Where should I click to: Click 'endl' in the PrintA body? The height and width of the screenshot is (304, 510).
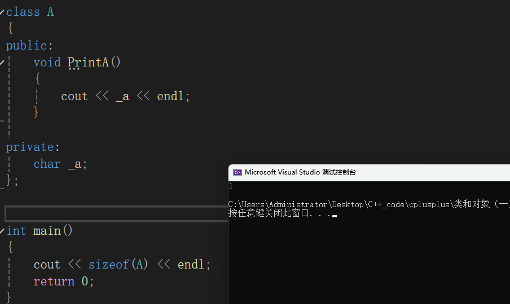(170, 96)
